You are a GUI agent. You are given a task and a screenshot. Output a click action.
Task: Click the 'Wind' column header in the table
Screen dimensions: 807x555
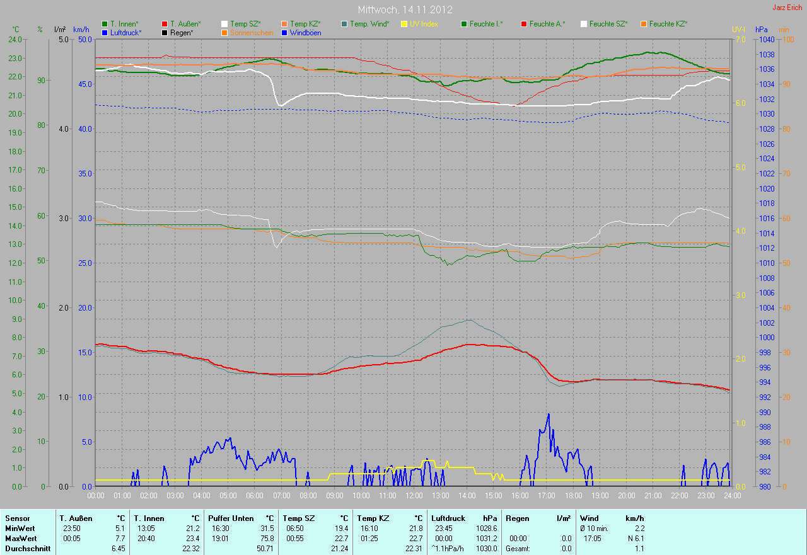click(x=590, y=518)
